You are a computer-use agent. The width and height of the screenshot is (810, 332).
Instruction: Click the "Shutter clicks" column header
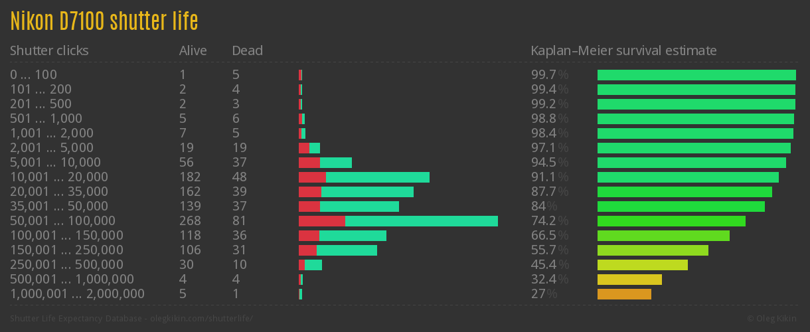pos(49,50)
